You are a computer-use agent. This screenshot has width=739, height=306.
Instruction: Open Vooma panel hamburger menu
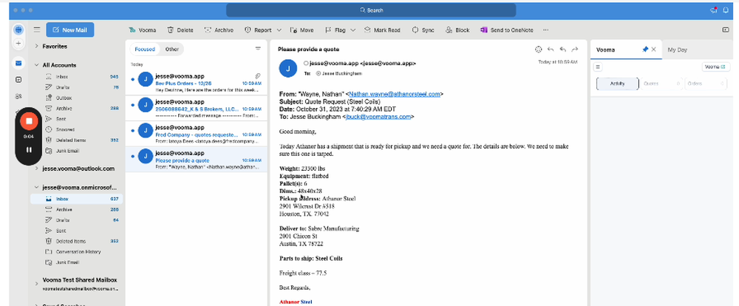pyautogui.click(x=598, y=67)
